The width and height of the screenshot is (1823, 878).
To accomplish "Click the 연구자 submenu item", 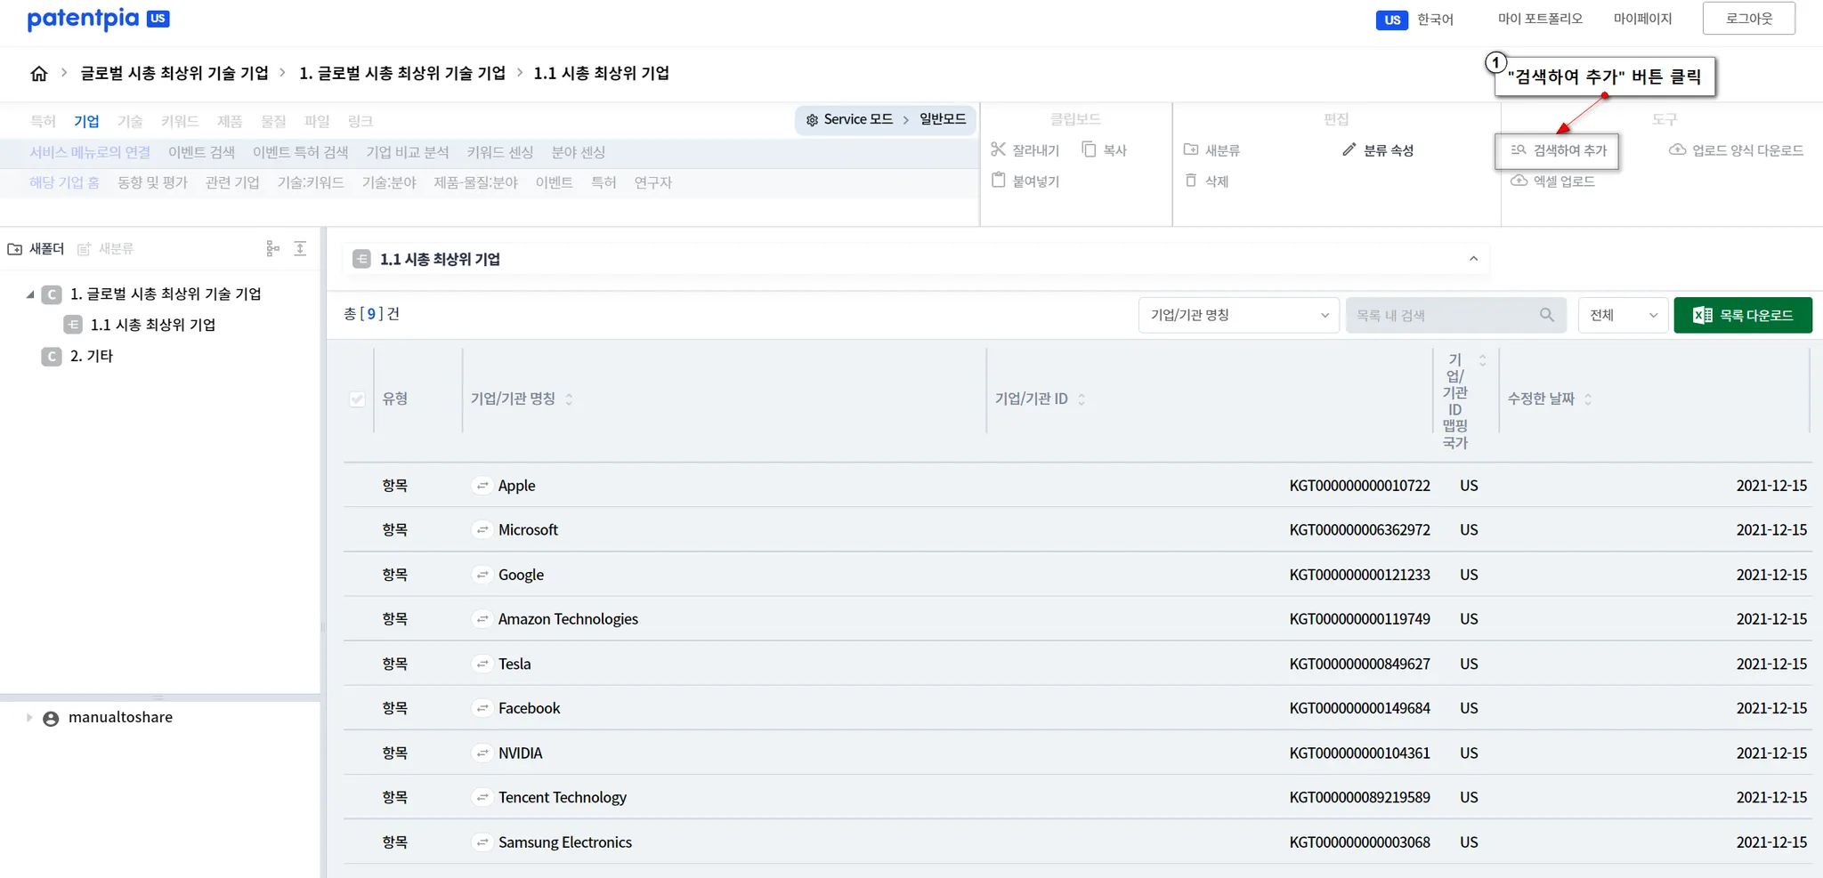I will [x=652, y=182].
